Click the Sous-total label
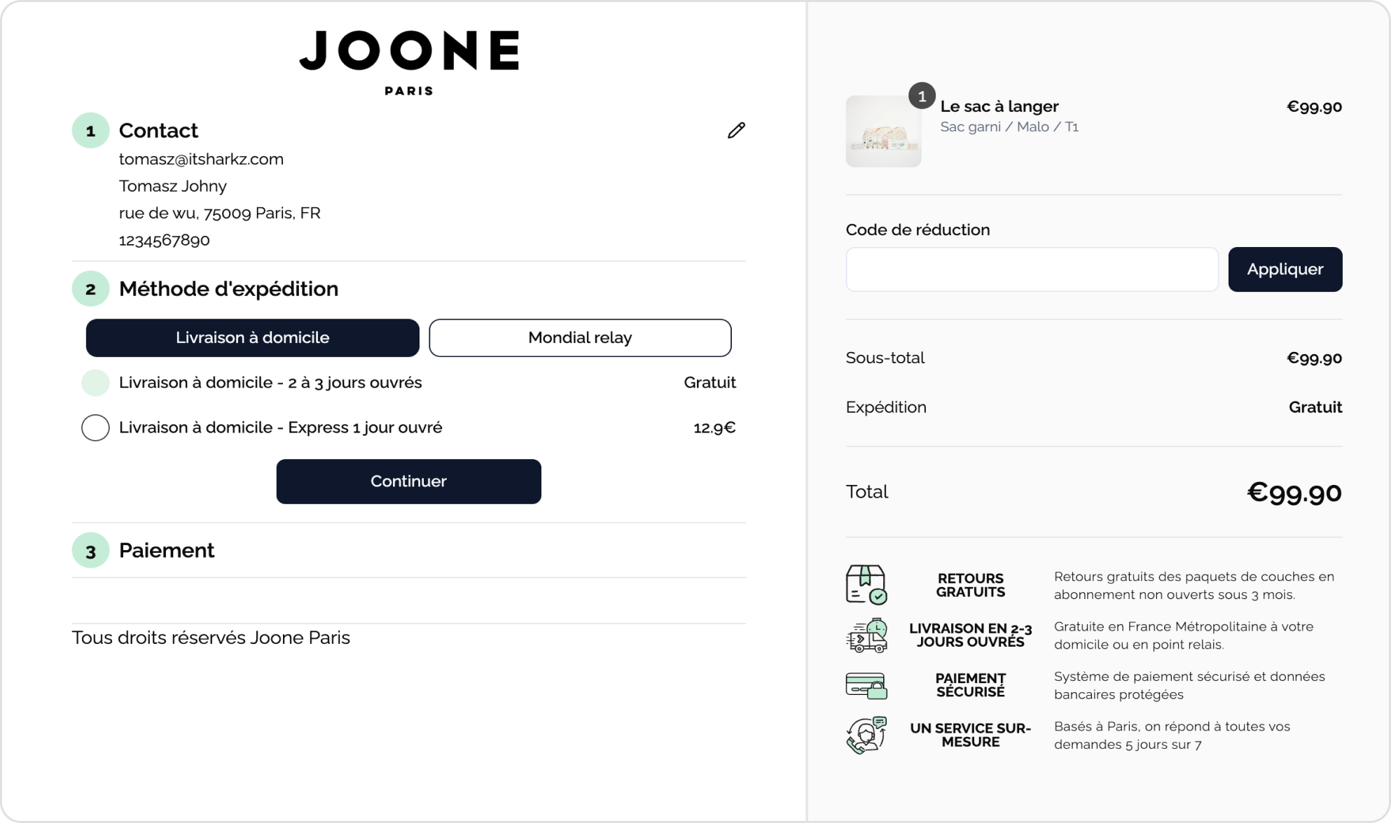Viewport: 1391px width, 823px height. point(885,358)
